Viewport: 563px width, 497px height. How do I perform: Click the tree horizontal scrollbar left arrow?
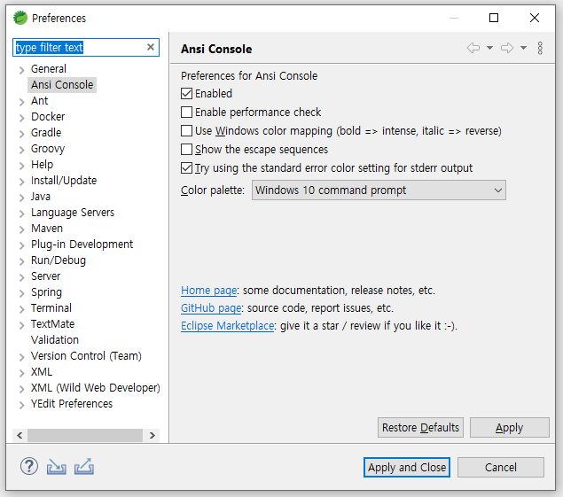tap(20, 435)
